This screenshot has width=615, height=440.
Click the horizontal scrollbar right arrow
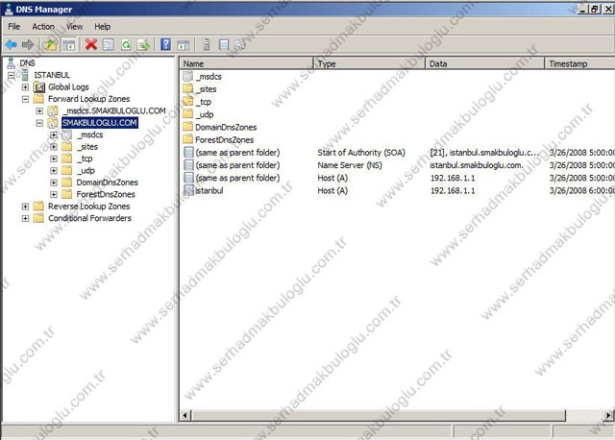[608, 415]
